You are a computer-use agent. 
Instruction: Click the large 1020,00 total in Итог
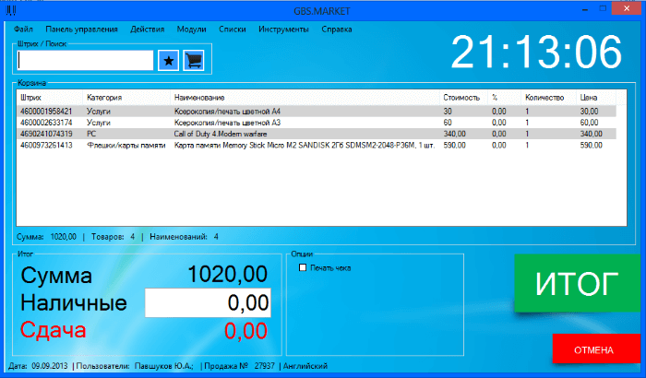(227, 274)
